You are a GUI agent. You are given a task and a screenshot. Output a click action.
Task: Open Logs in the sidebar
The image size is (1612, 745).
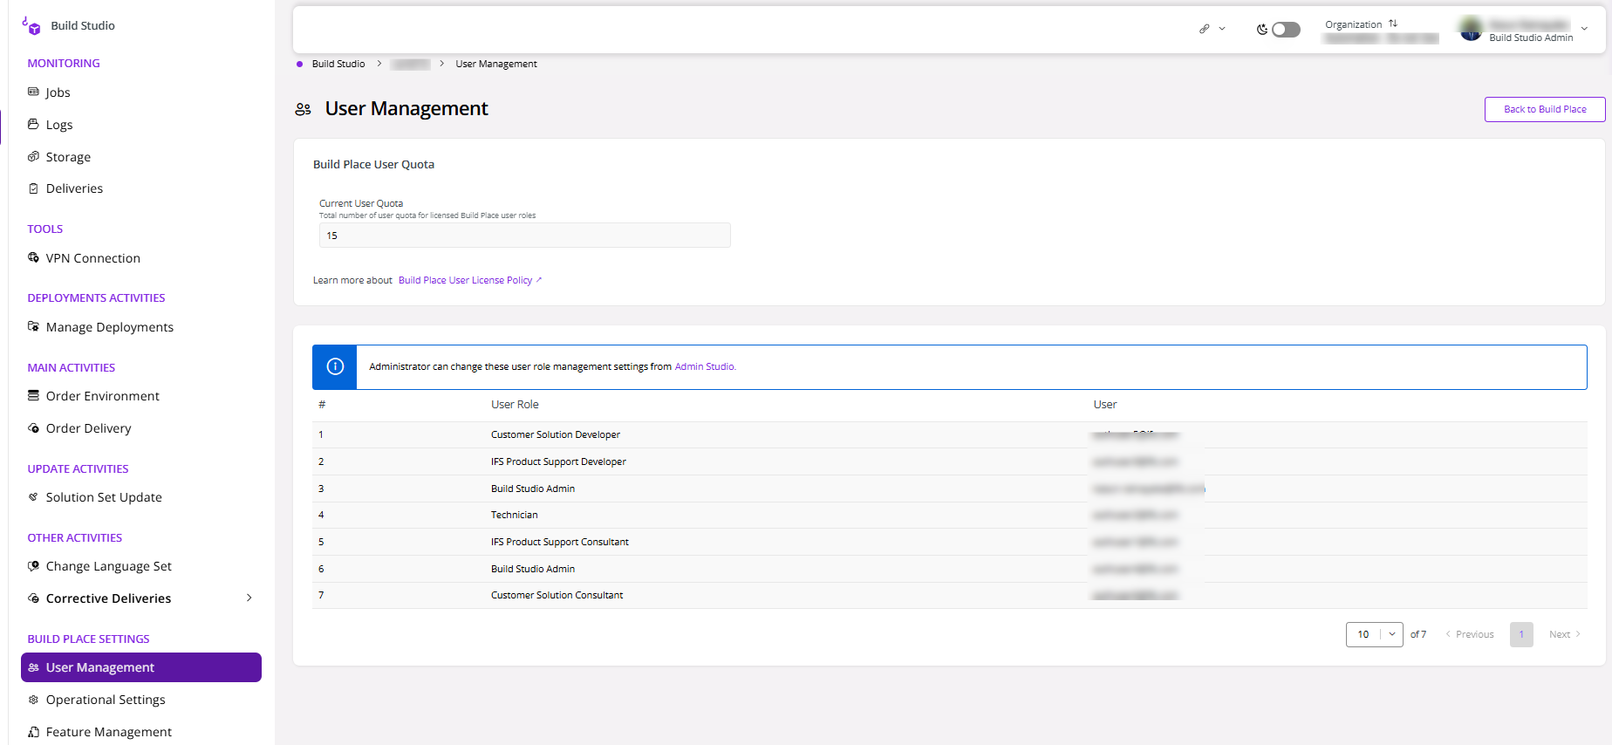pos(59,125)
